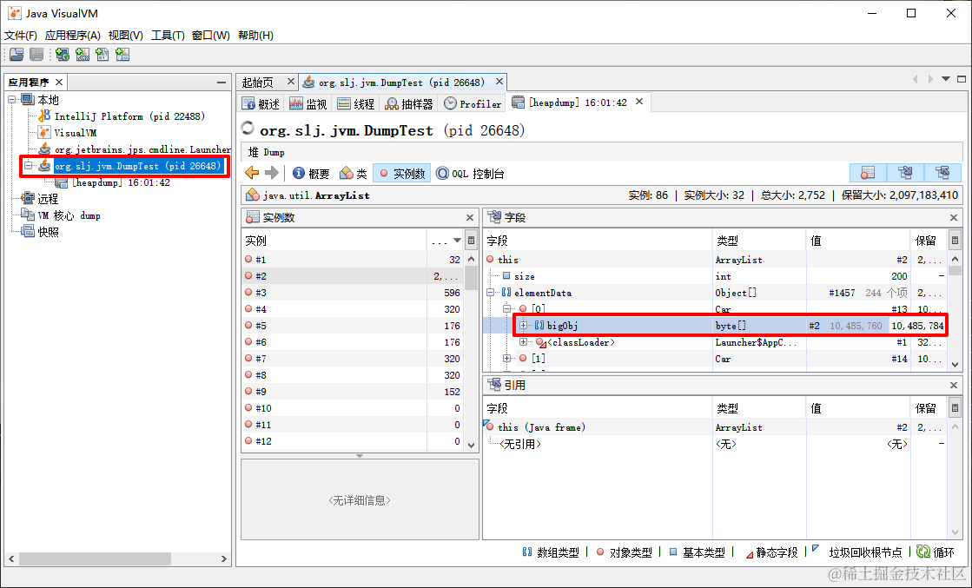Open column chooser in fields table
The height and width of the screenshot is (588, 972).
pyautogui.click(x=955, y=241)
